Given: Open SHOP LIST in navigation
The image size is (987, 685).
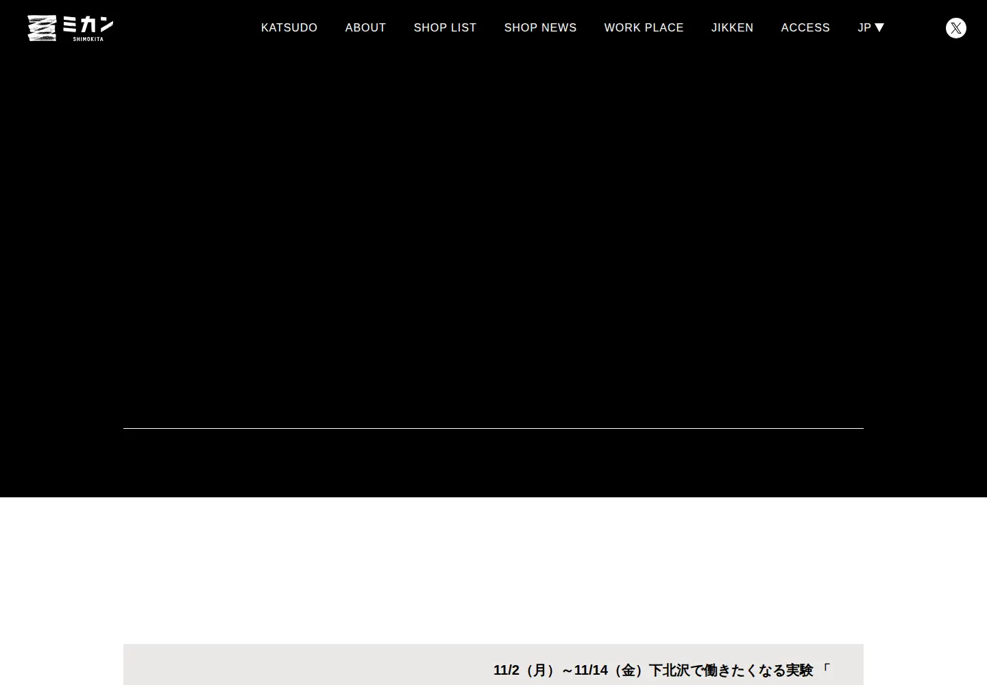Looking at the screenshot, I should point(445,27).
